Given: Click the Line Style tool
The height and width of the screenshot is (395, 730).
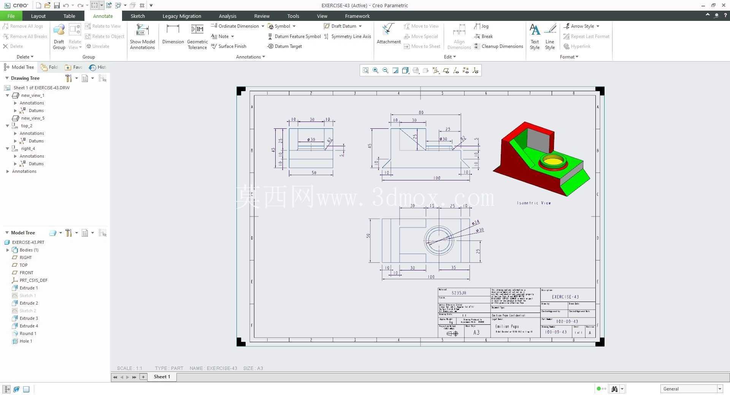Looking at the screenshot, I should point(550,36).
